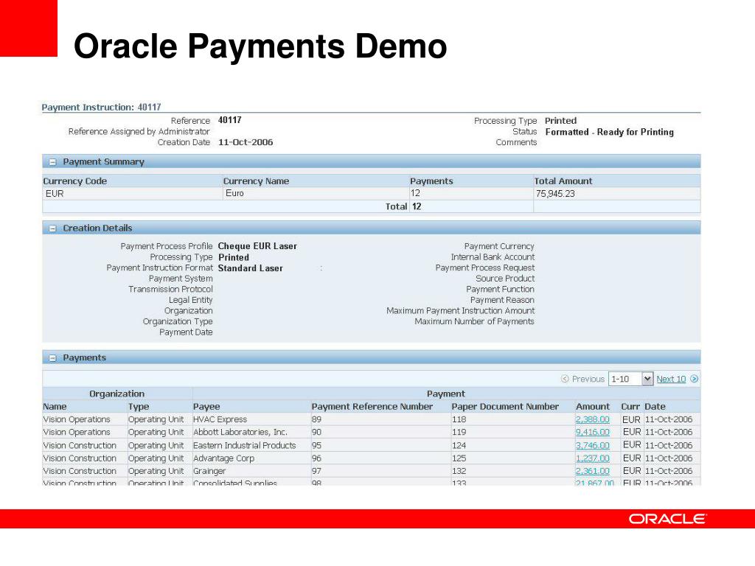Click the Standard Laser format value

click(x=251, y=268)
